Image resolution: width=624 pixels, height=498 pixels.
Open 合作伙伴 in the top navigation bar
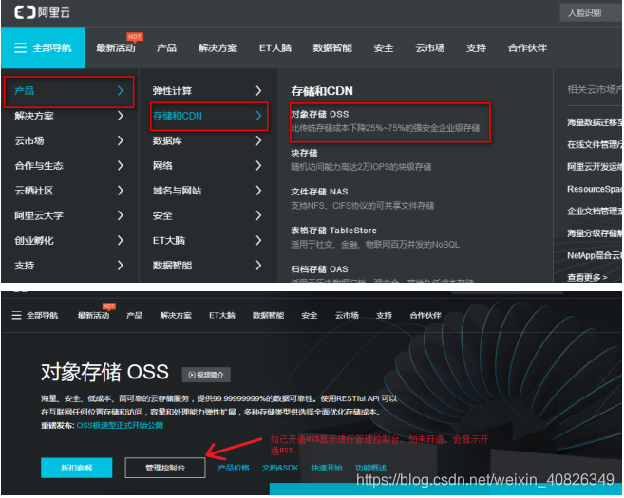click(527, 48)
